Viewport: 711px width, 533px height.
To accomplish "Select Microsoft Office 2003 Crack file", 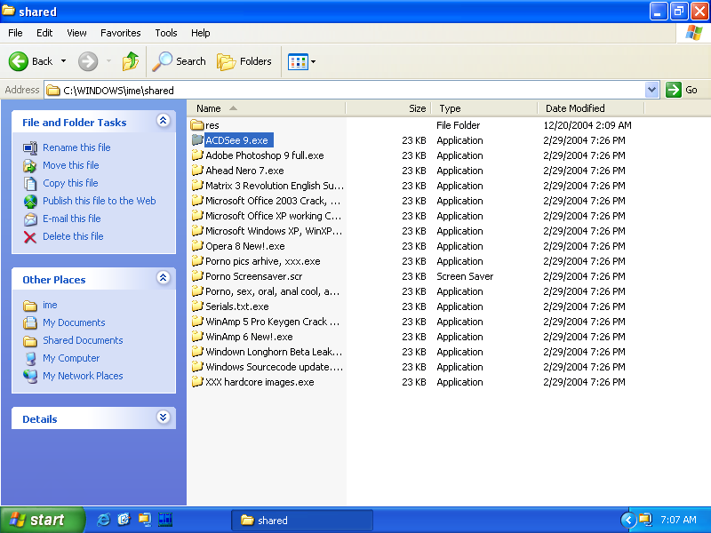I will click(x=273, y=201).
